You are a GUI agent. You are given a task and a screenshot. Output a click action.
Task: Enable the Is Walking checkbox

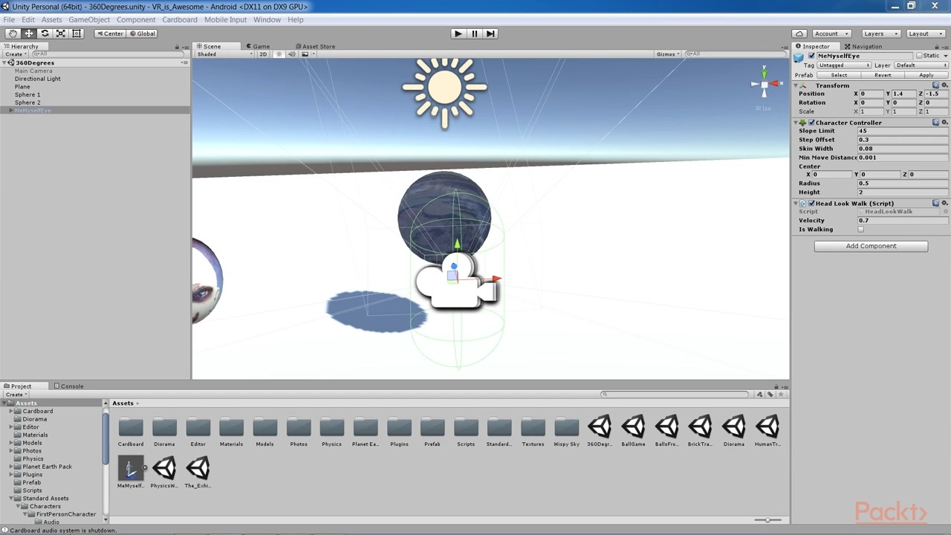click(861, 230)
